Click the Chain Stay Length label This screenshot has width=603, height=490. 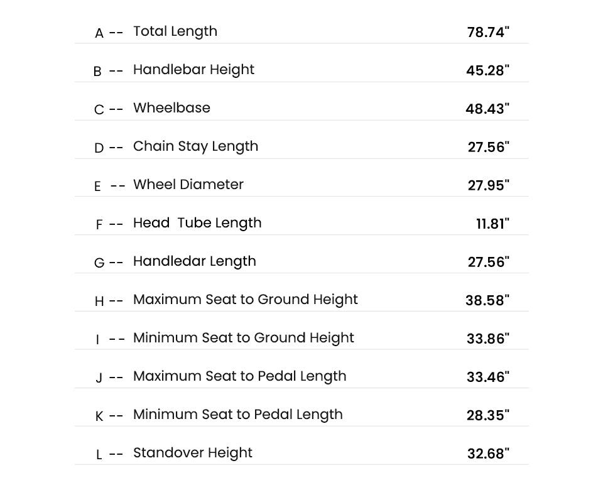click(x=195, y=146)
